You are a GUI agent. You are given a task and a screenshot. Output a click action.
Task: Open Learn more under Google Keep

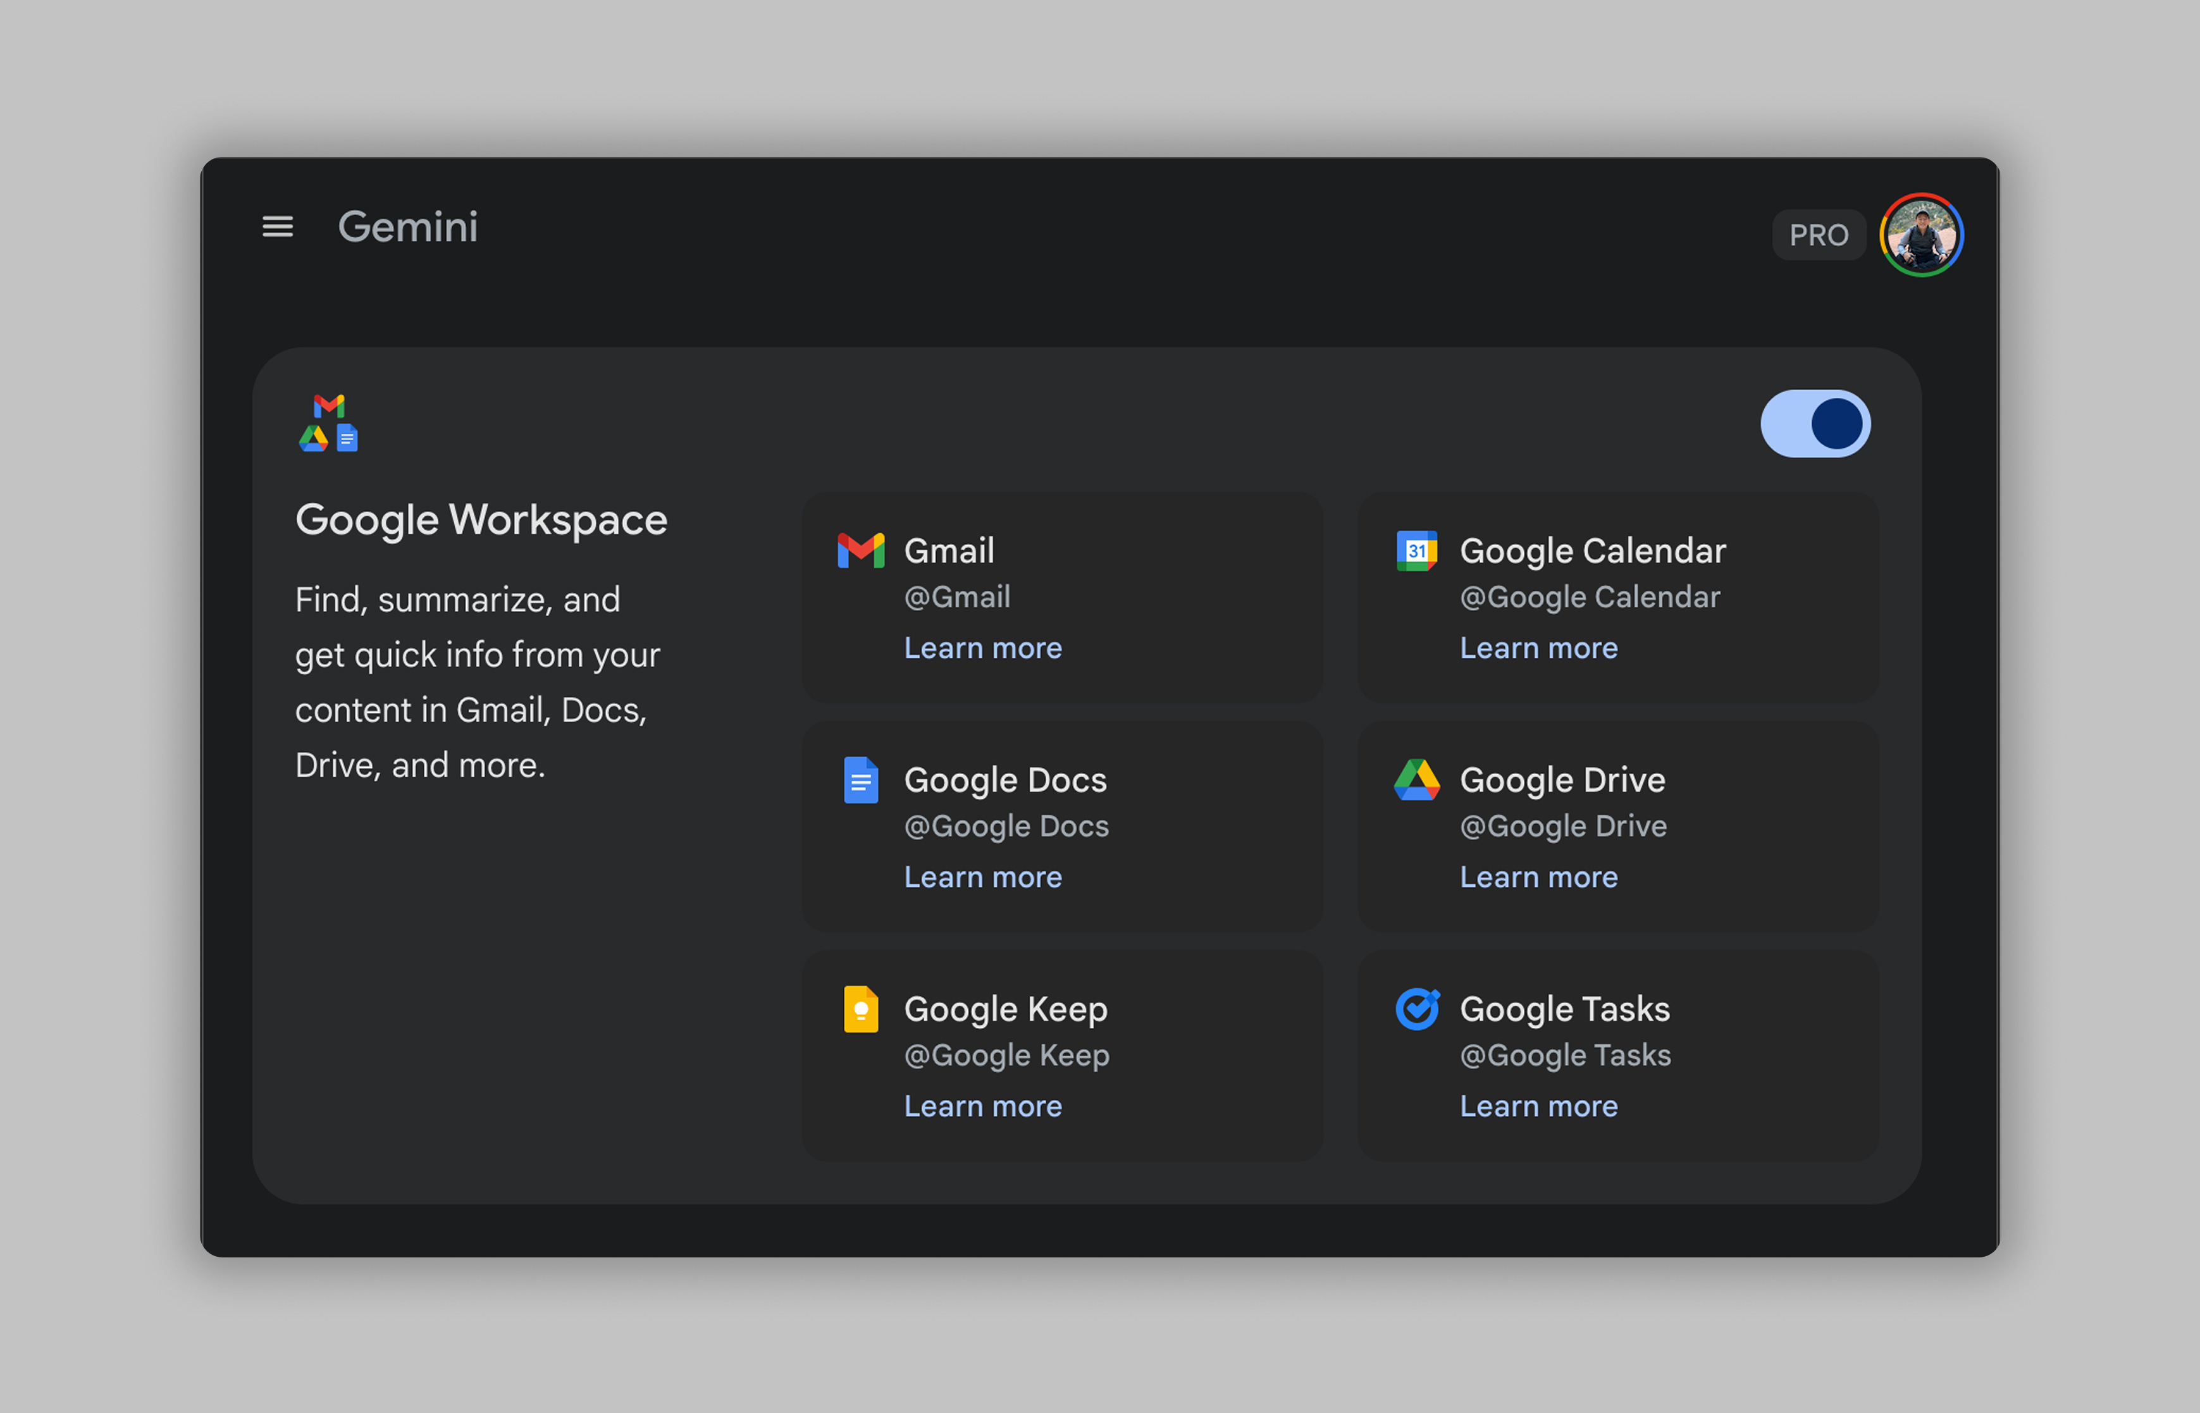(x=982, y=1106)
